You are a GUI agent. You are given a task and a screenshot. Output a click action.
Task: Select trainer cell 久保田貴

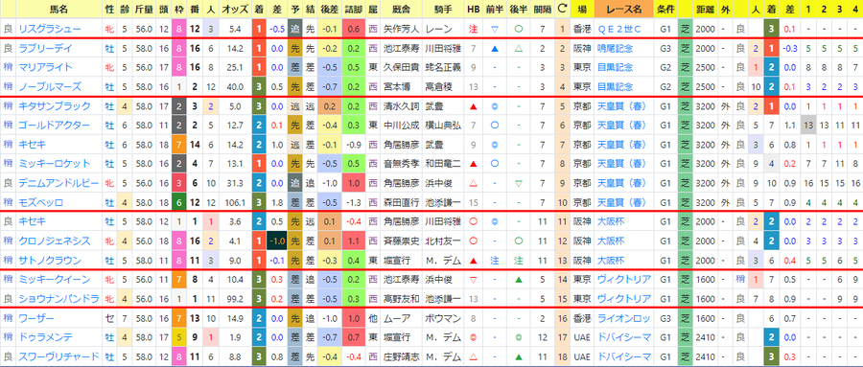[402, 67]
